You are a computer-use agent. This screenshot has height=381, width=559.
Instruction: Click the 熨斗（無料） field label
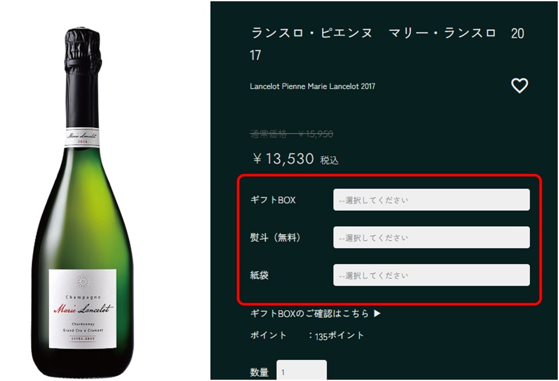click(275, 237)
